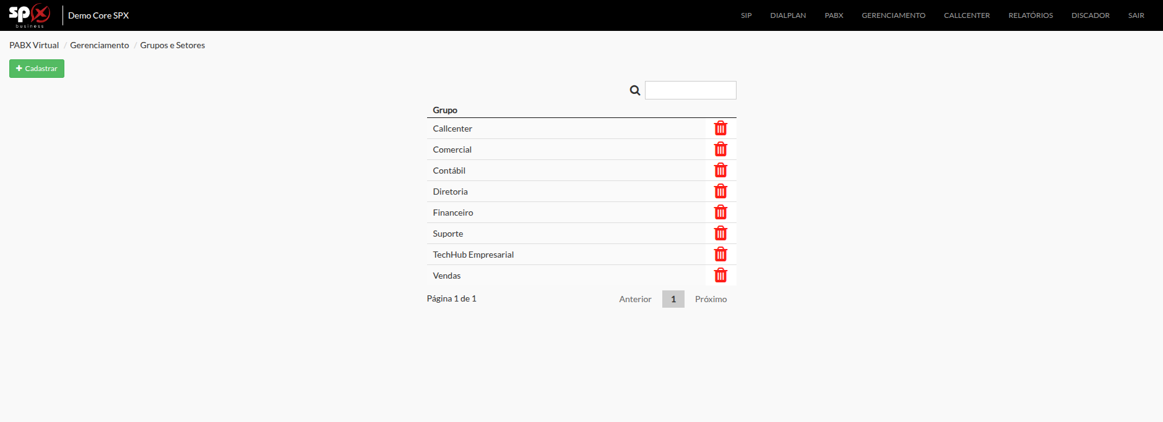Select the Callcenter group row text
The height and width of the screenshot is (422, 1163).
coord(452,129)
